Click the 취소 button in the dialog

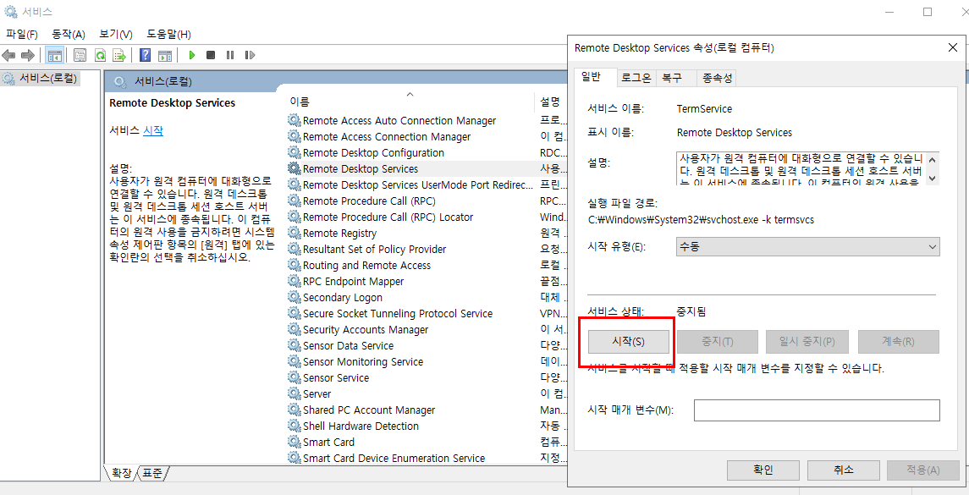[x=844, y=470]
